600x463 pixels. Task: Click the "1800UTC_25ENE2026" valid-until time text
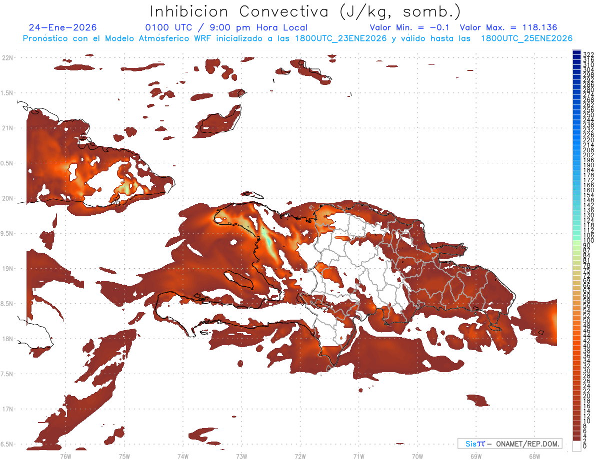click(526, 38)
